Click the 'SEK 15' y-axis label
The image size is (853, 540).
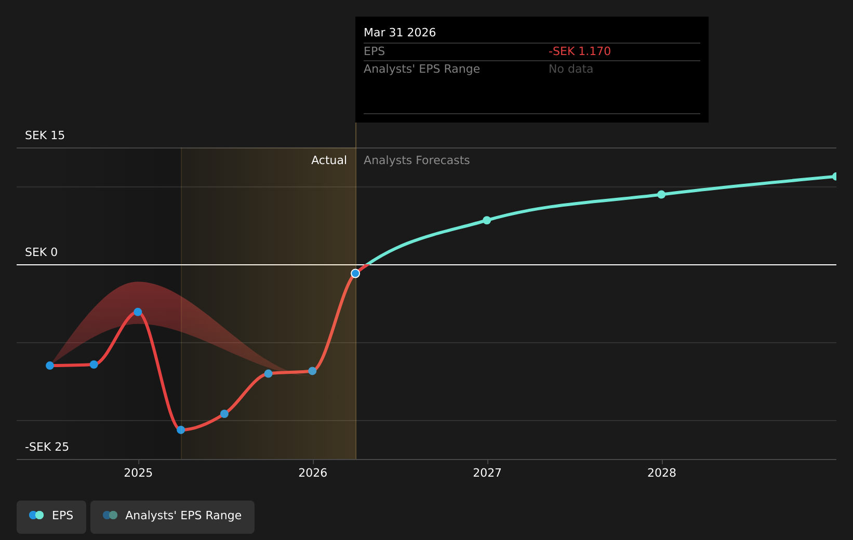click(45, 136)
